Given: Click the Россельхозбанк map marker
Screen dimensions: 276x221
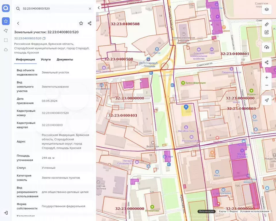Looking at the screenshot, I should click(x=191, y=137).
